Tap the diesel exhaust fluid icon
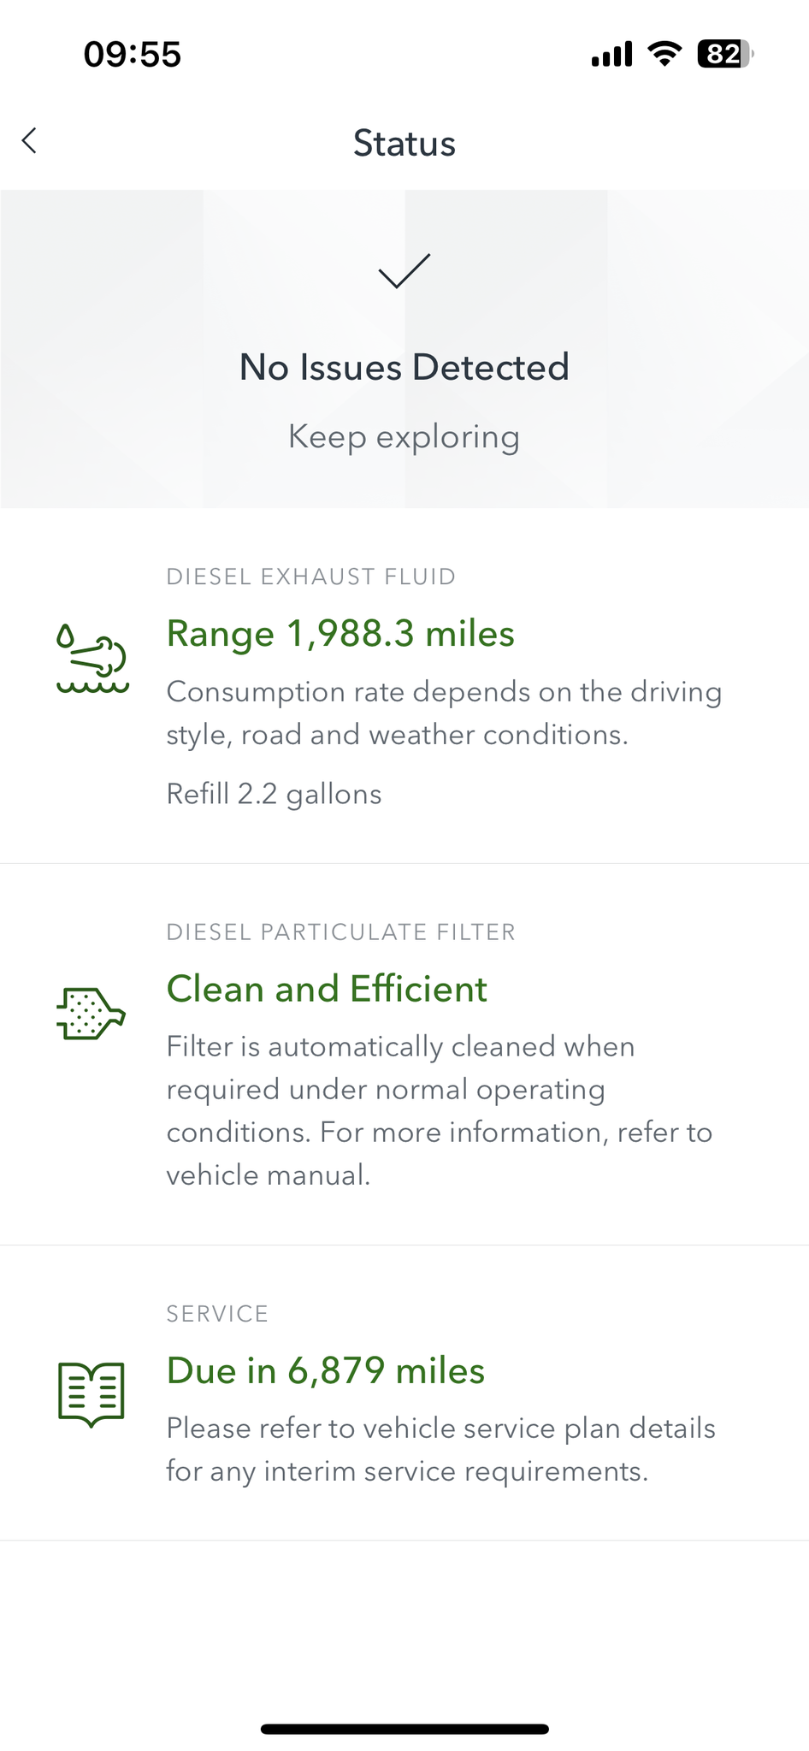This screenshot has width=809, height=1751. point(92,658)
